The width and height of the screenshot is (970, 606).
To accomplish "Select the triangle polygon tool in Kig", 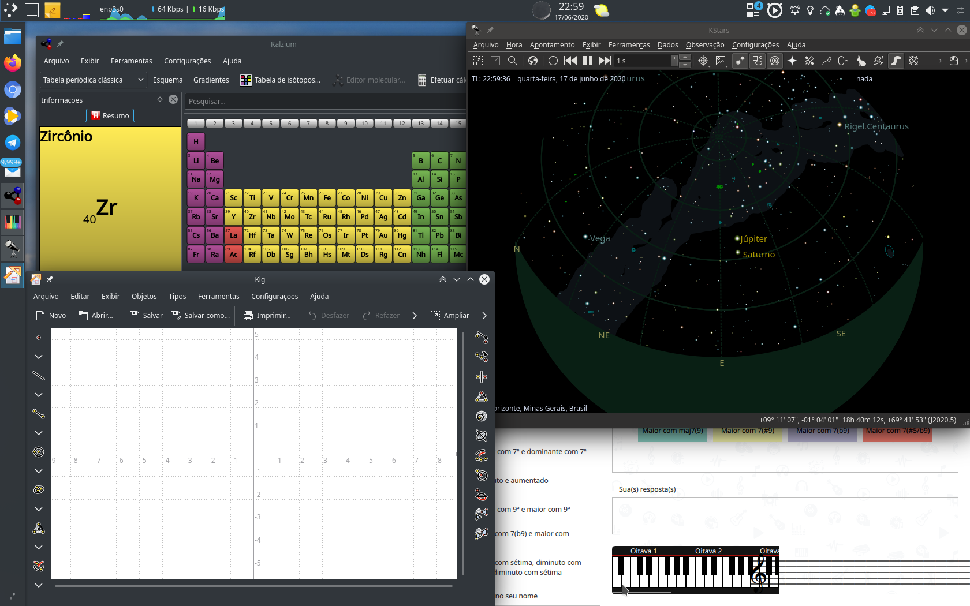I will tap(39, 528).
